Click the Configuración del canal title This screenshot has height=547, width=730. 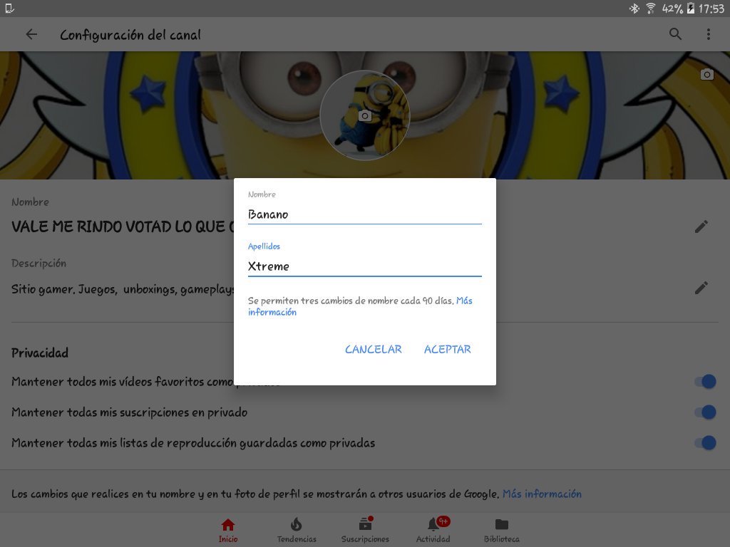130,35
